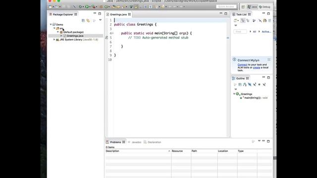Image resolution: width=317 pixels, height=178 pixels.
Task: Switch to the Problems tab
Action: click(x=115, y=142)
